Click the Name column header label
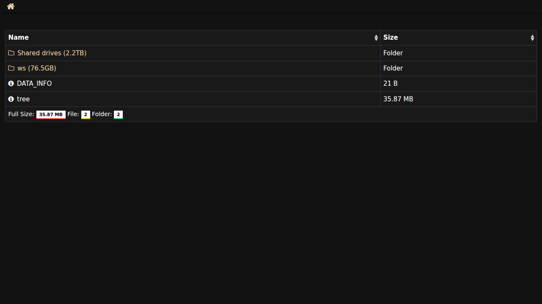Viewport: 542px width, 304px height. coord(19,38)
